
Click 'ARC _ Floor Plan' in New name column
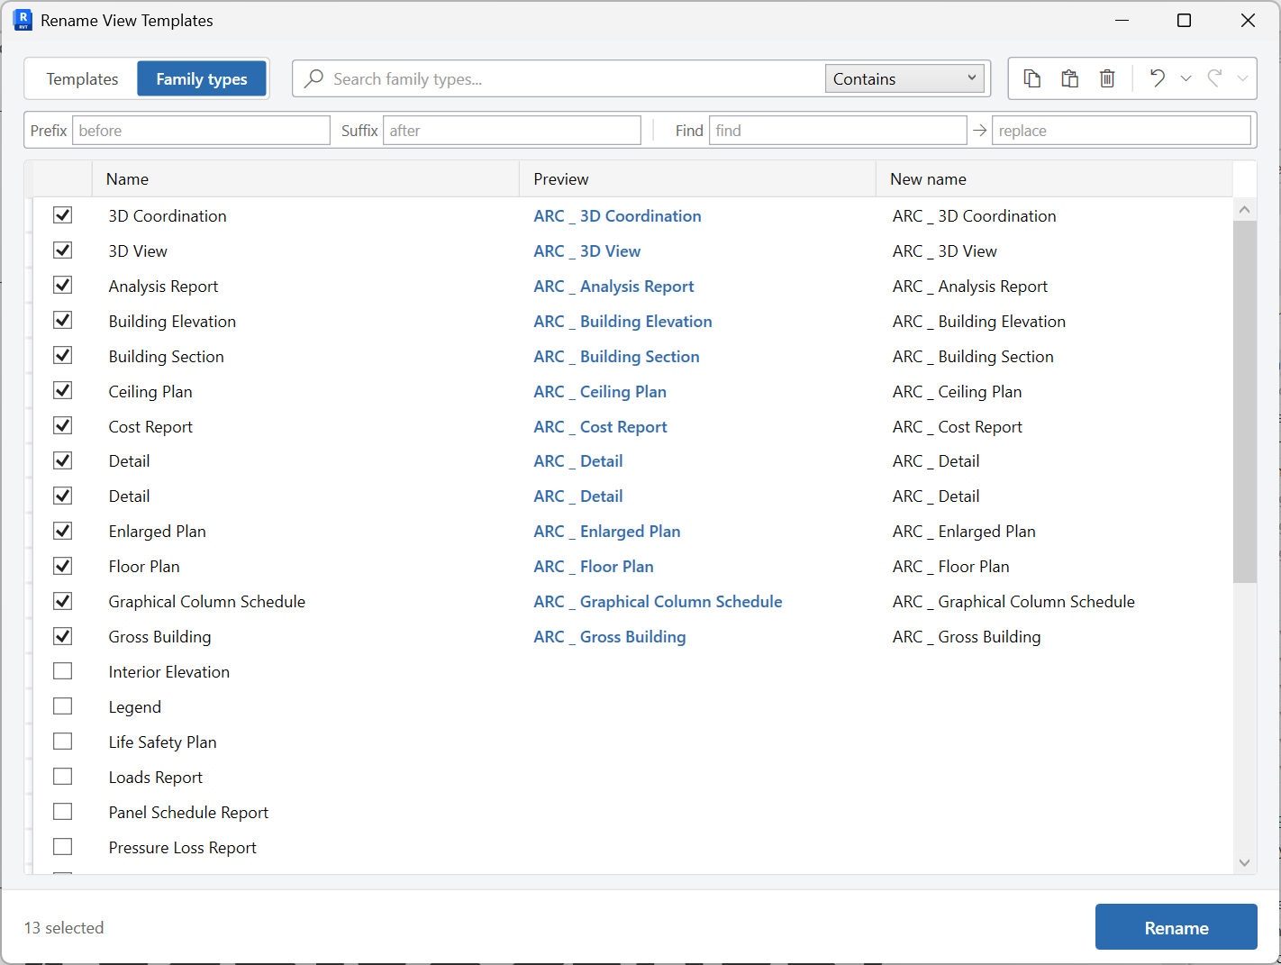coord(951,567)
